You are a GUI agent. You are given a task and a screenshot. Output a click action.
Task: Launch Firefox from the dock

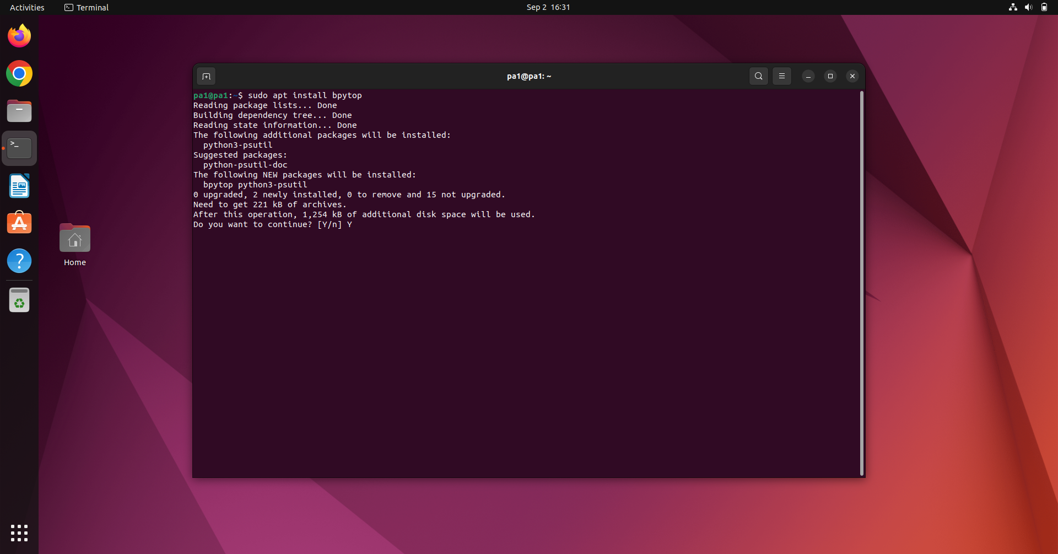[x=19, y=35]
